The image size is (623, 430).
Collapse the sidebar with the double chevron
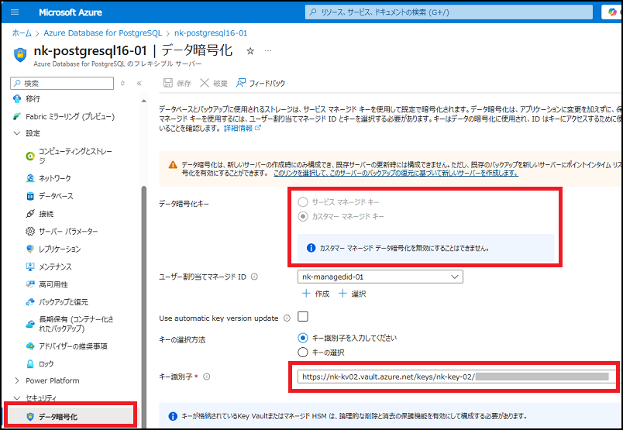pos(139,83)
